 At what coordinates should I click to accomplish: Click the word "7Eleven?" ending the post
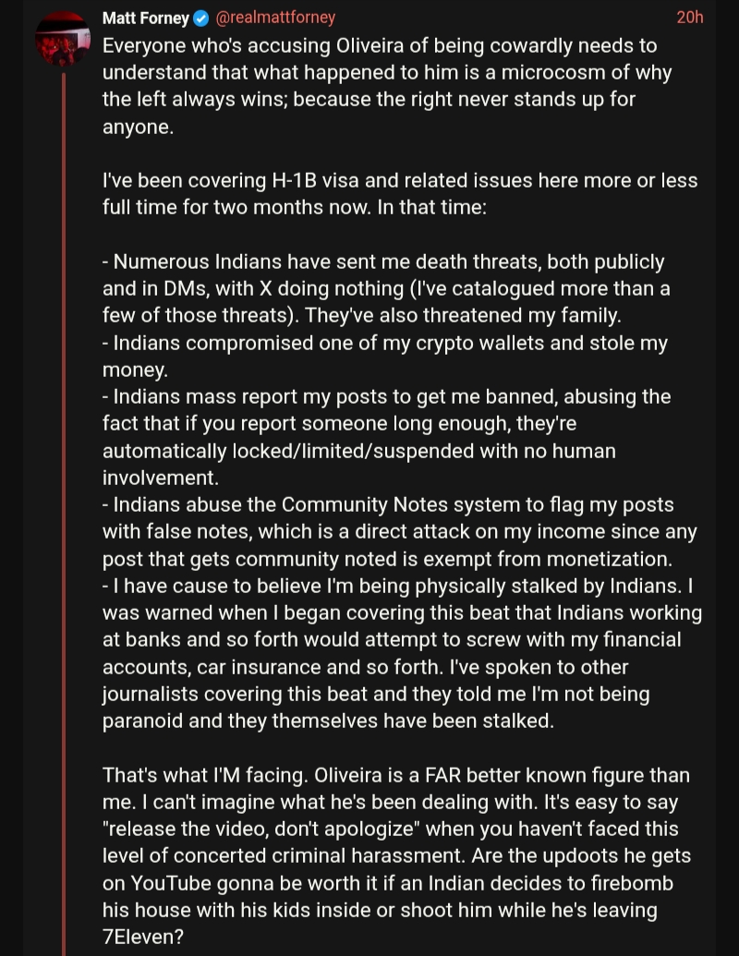142,937
